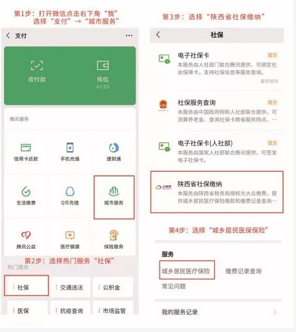Screen dimensions: 296x332
Task: Select the 保险服务 icon
Action: [114, 235]
